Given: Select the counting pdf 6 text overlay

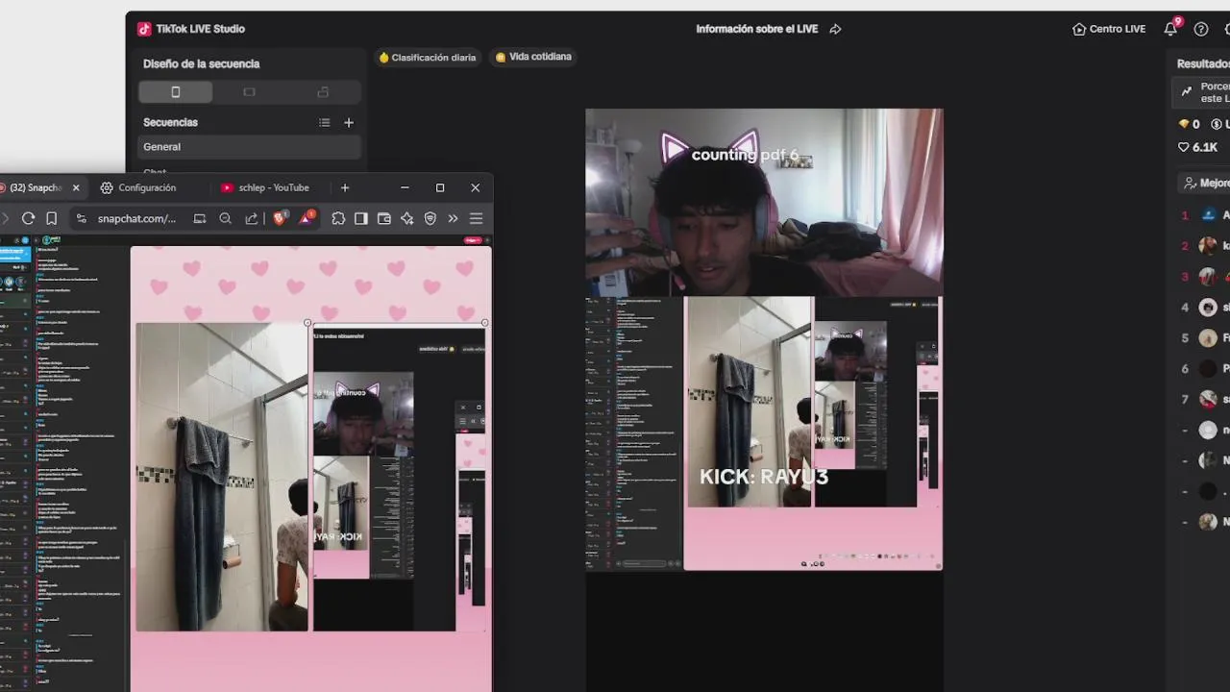Looking at the screenshot, I should click(745, 155).
